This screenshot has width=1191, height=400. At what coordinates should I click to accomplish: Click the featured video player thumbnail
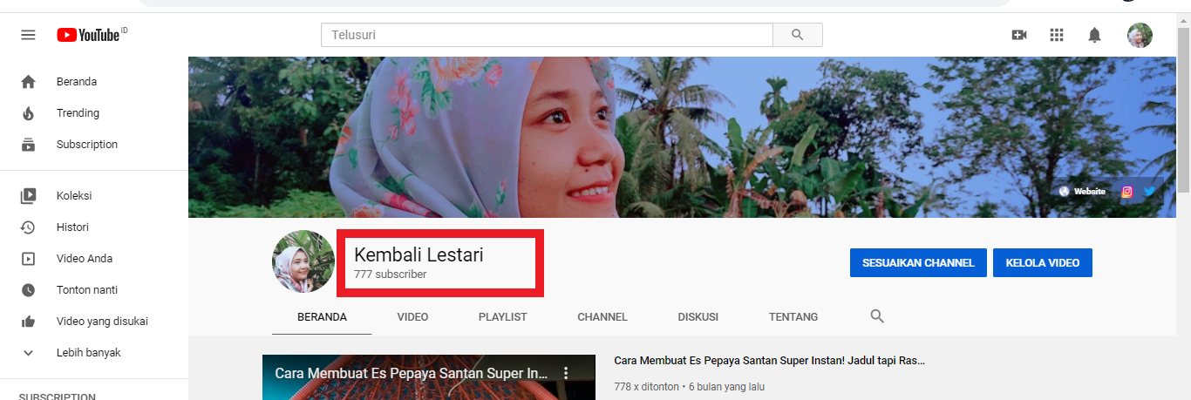(429, 377)
